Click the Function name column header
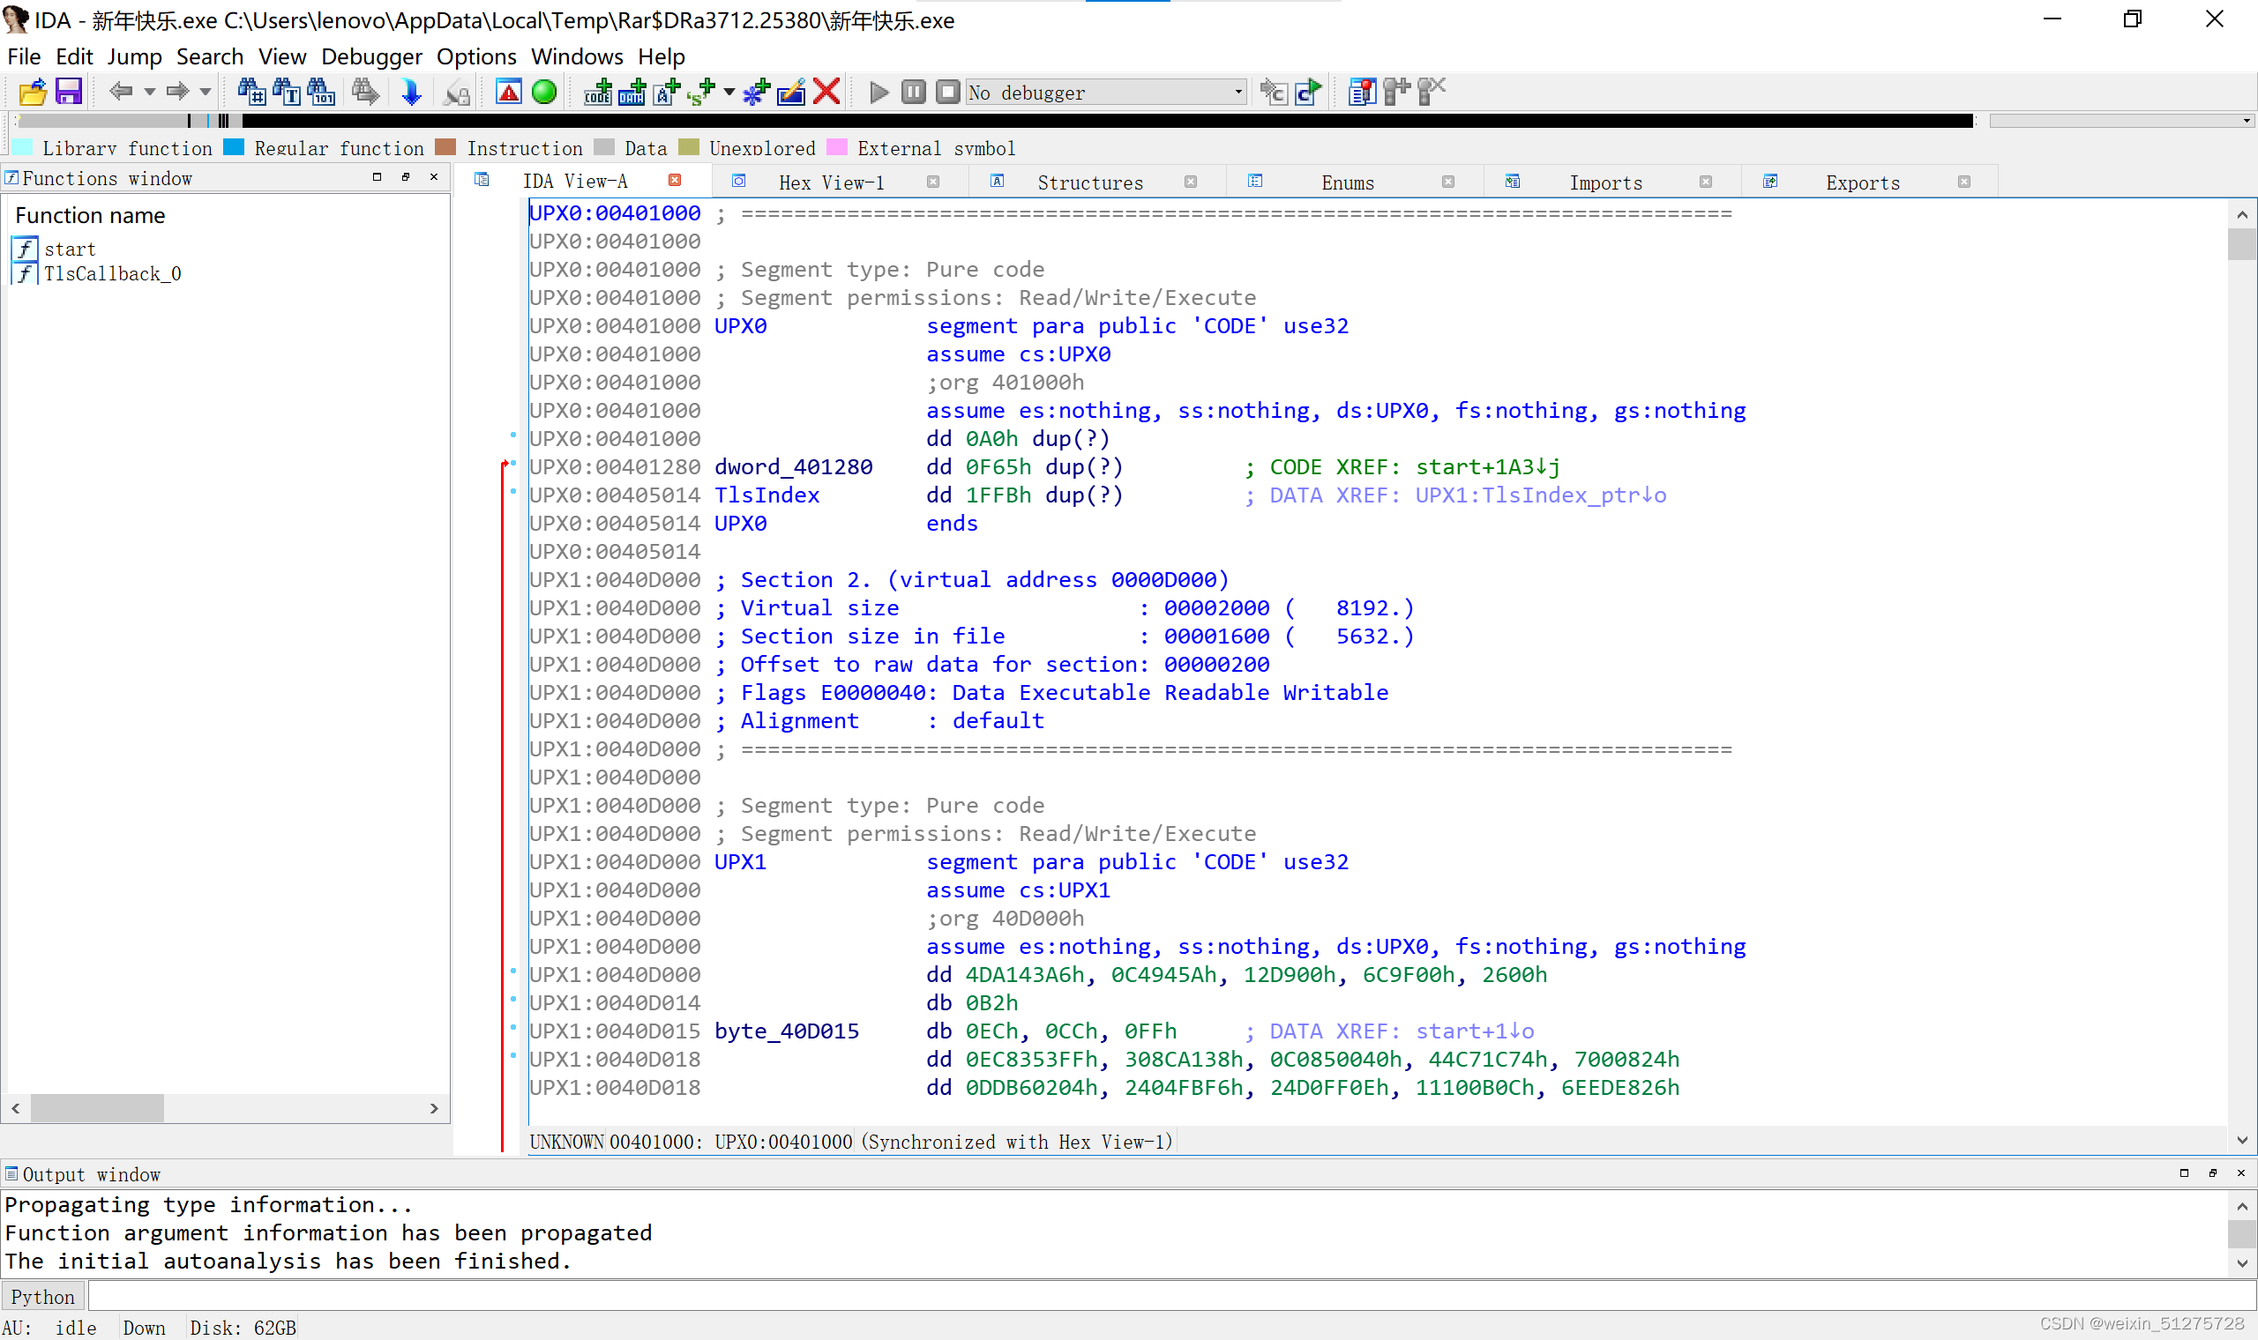 click(90, 215)
